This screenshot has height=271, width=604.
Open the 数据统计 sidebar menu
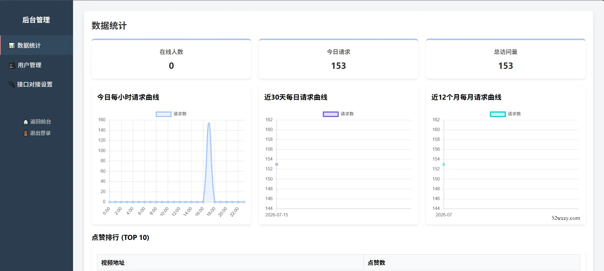click(x=37, y=45)
